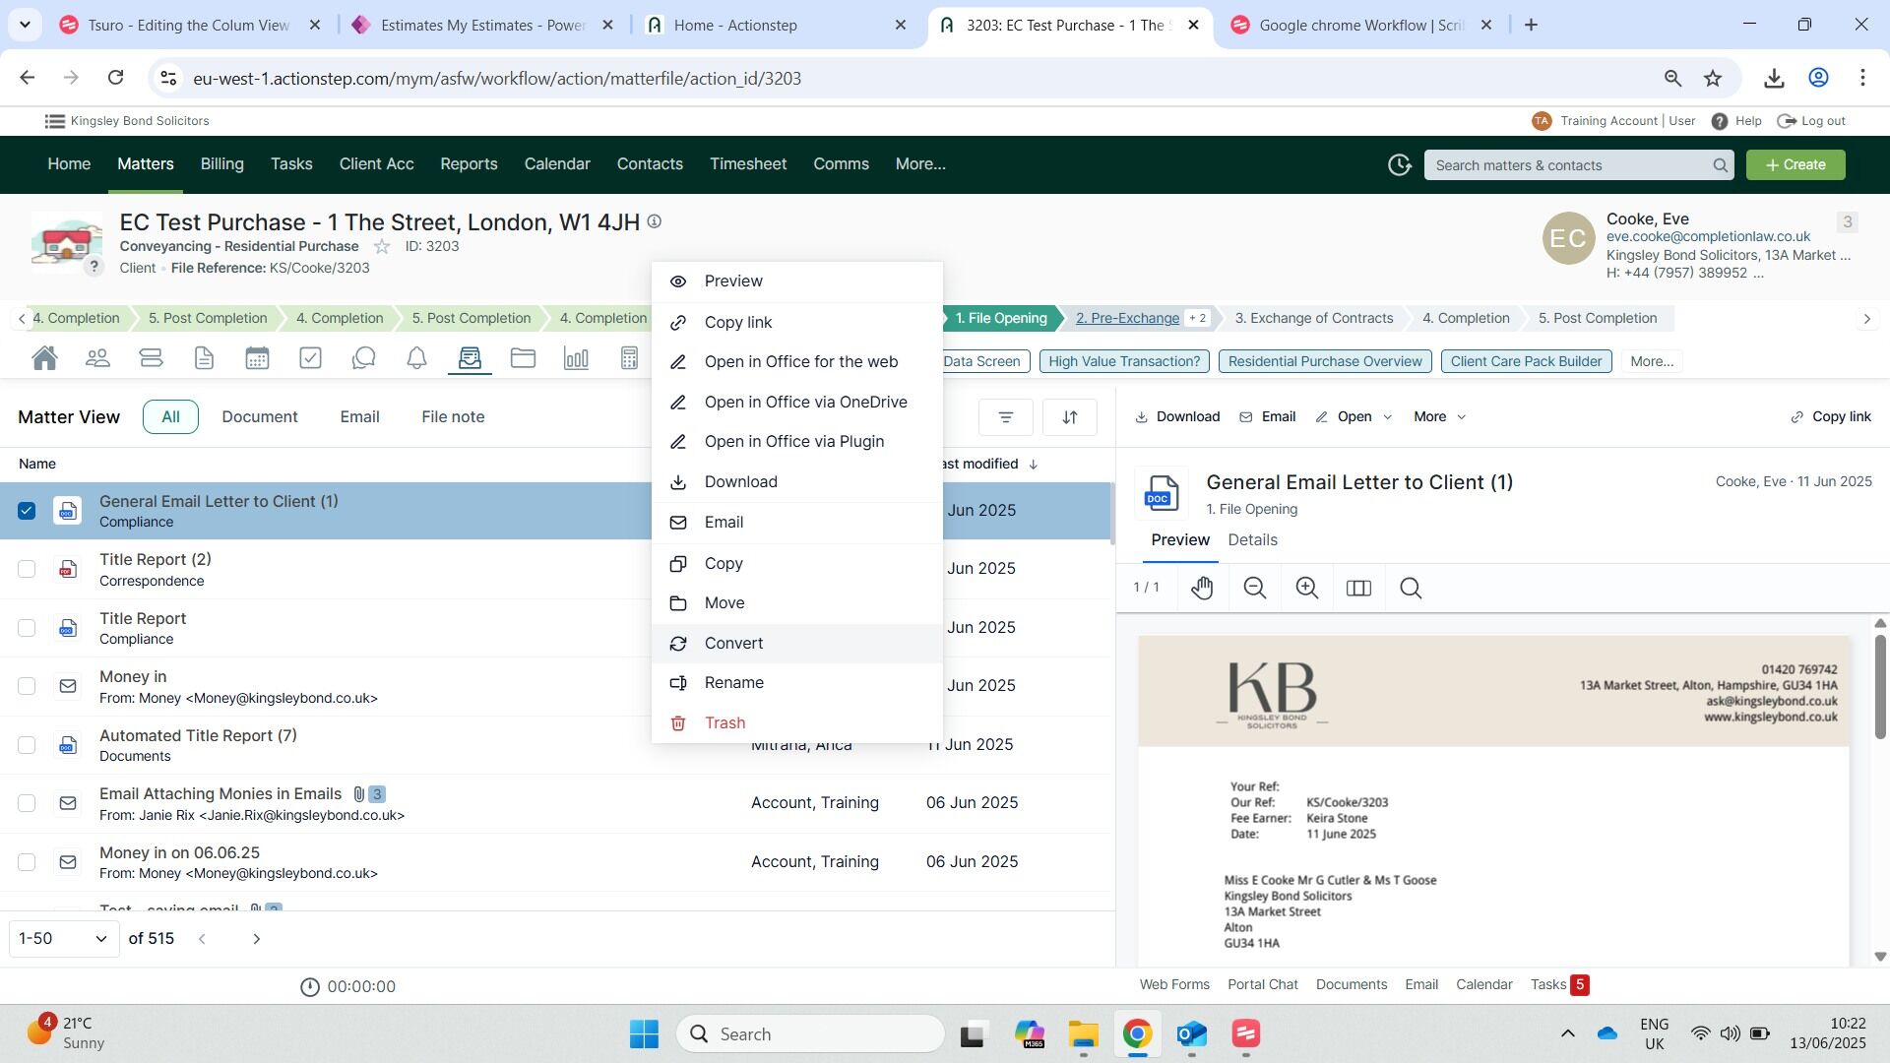1890x1063 pixels.
Task: Click the 2. Pre-Exchange step link
Action: 1127,318
